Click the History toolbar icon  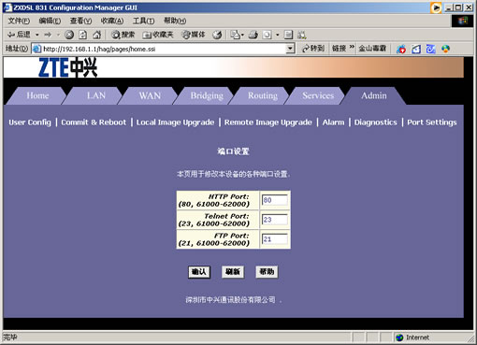[217, 35]
